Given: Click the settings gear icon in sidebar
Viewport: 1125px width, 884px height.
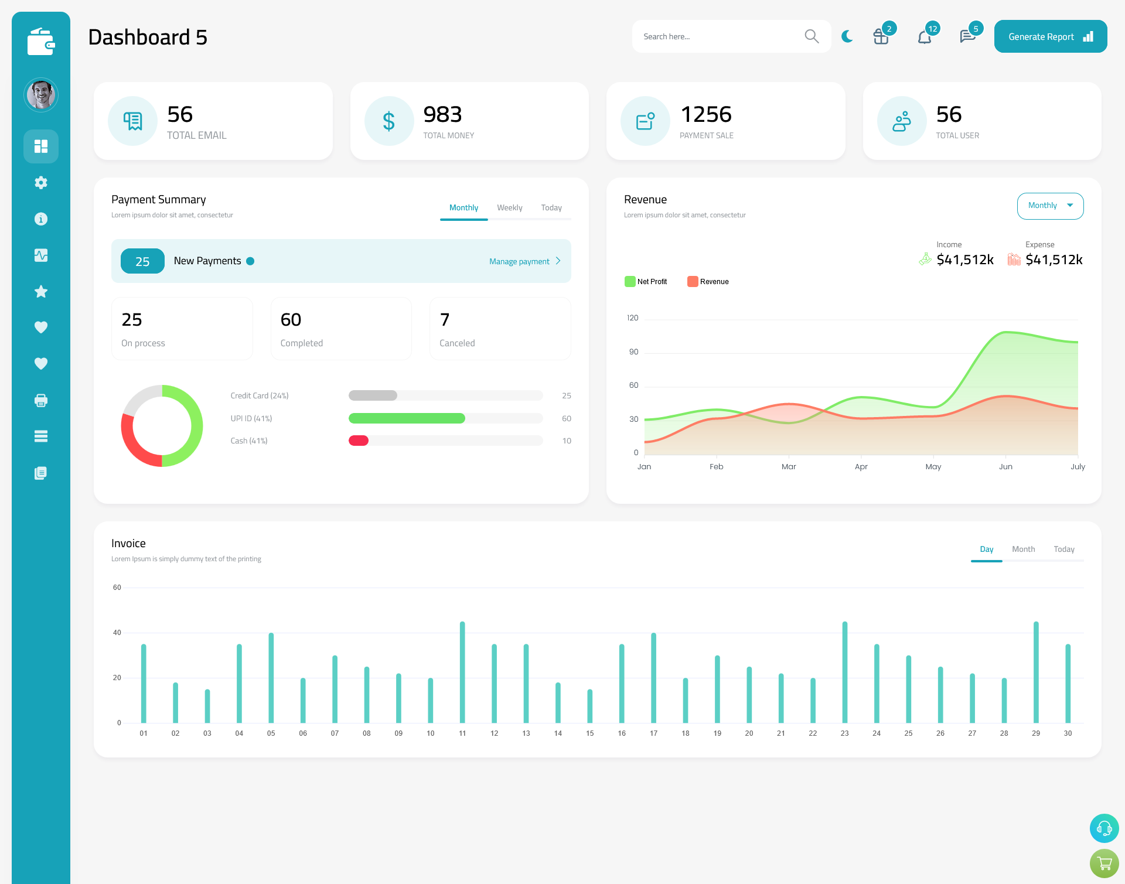Looking at the screenshot, I should (x=41, y=182).
